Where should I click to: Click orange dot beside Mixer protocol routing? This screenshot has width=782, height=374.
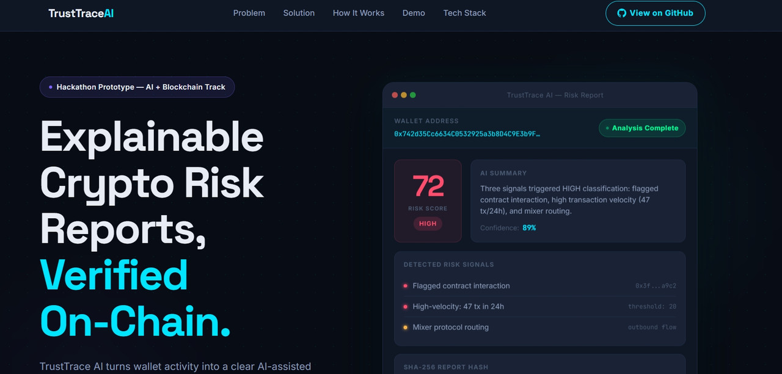coord(406,328)
